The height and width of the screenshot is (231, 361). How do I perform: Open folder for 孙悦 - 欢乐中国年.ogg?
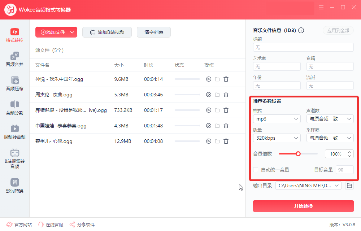[x=217, y=79]
